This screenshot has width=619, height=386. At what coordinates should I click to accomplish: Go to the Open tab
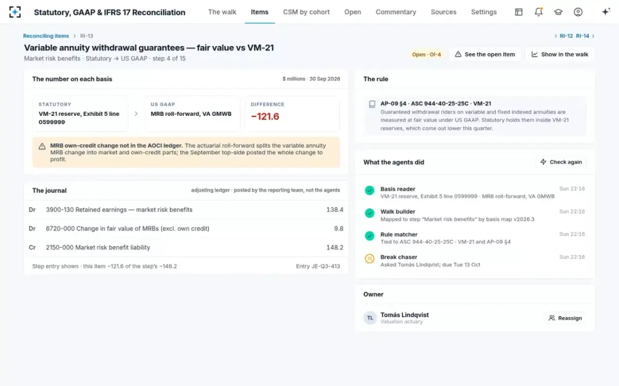353,12
